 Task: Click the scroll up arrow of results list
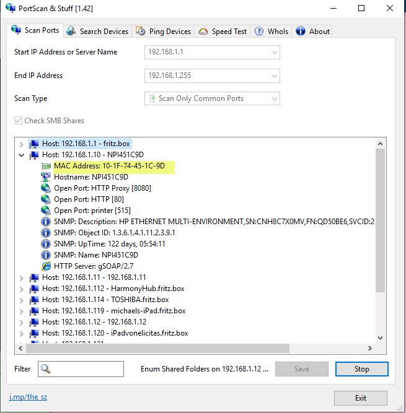pyautogui.click(x=380, y=144)
